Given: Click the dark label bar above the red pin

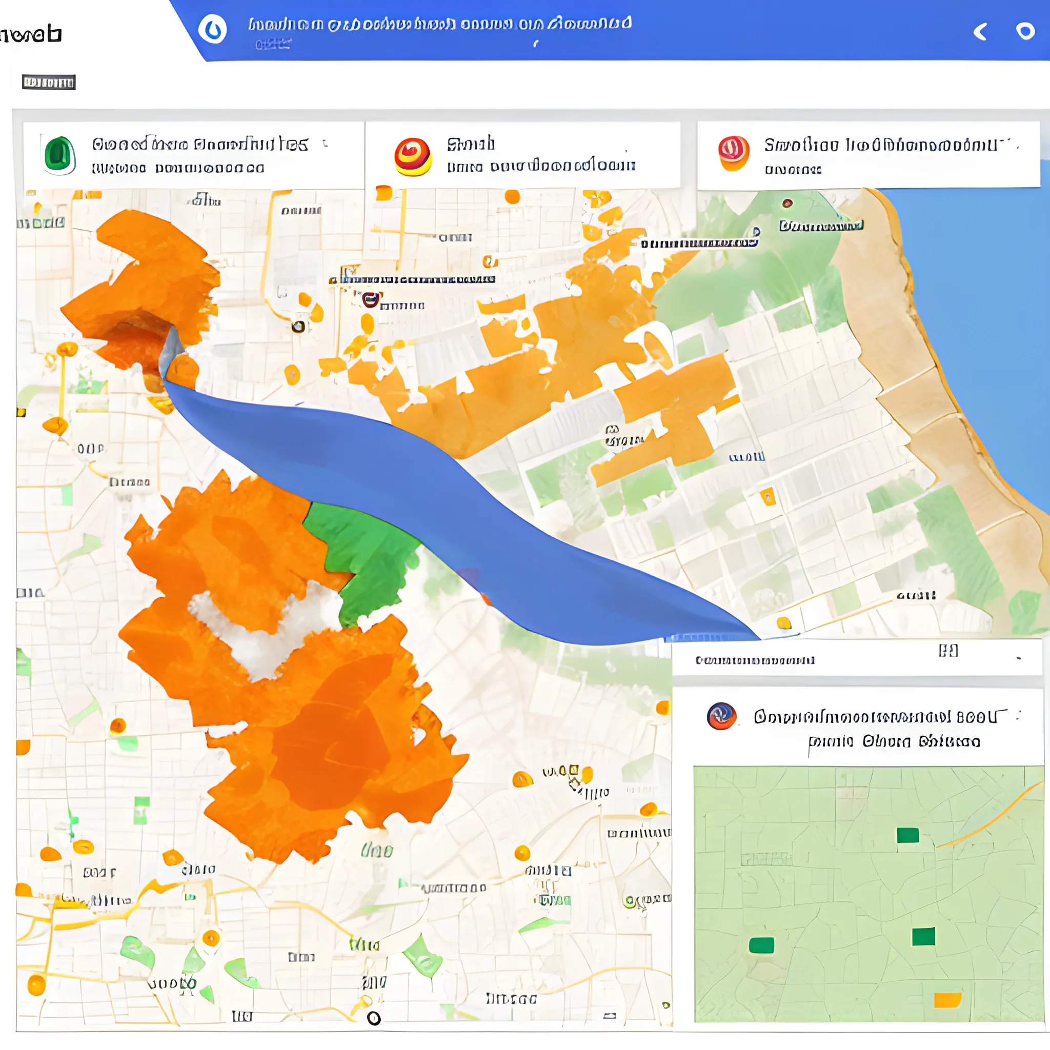Looking at the screenshot, I should coord(418,279).
